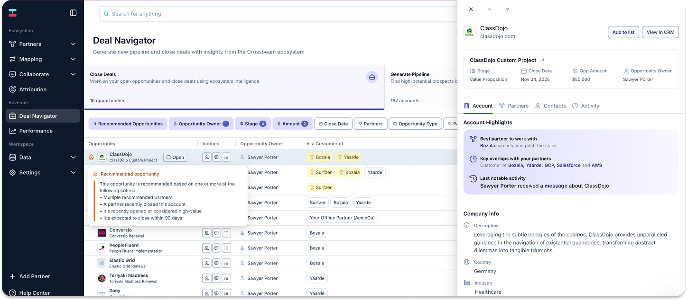The image size is (687, 300).
Task: Click the list icon in PeopleFluent row
Action: coord(226,248)
